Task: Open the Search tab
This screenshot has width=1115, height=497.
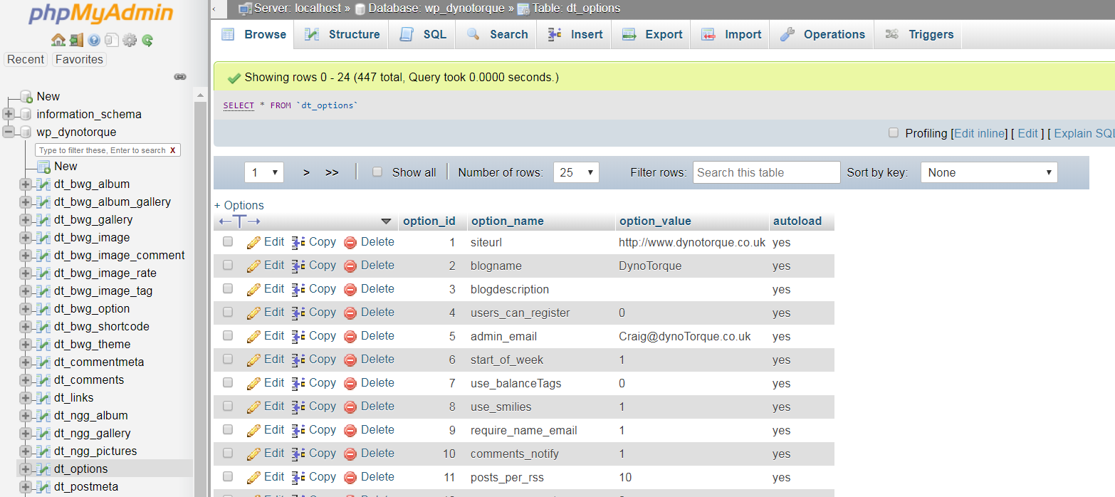Action: [497, 34]
